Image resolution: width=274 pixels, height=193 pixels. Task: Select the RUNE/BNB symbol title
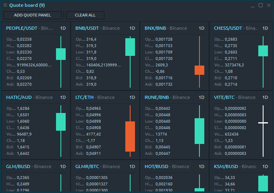pyautogui.click(x=157, y=97)
